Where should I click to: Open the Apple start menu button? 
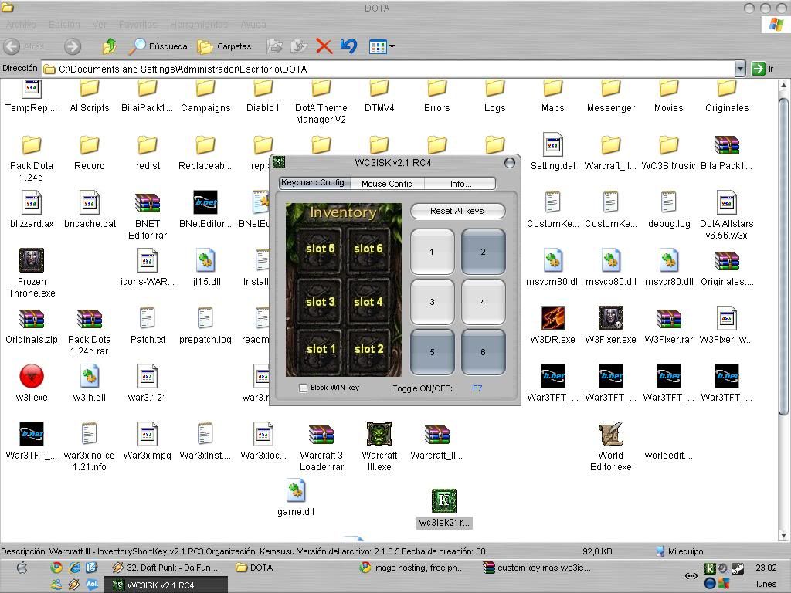[x=22, y=568]
